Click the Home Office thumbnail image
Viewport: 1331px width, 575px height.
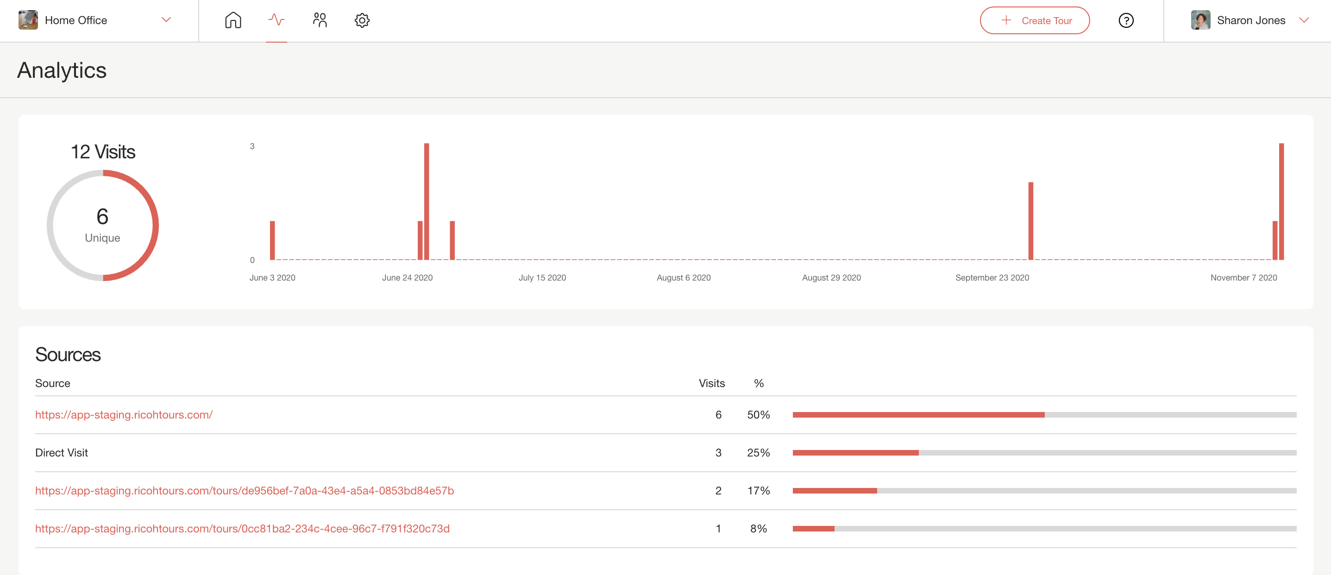[28, 20]
